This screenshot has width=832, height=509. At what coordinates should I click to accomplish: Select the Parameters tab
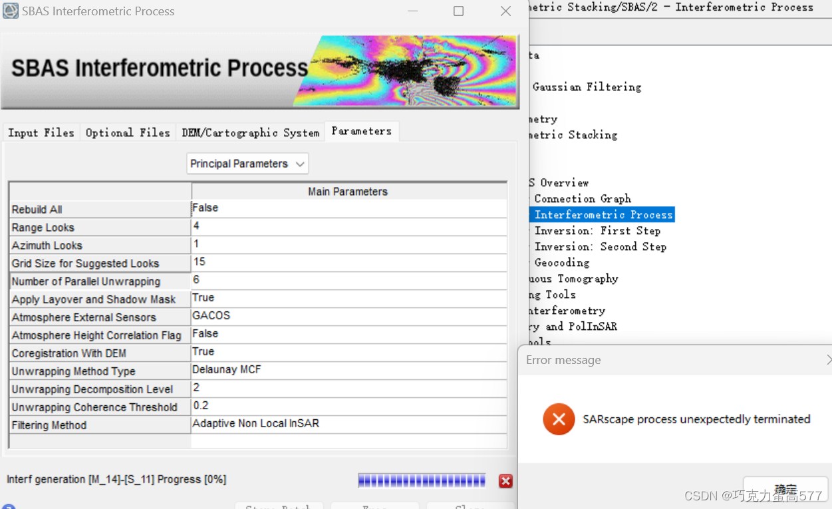click(362, 131)
